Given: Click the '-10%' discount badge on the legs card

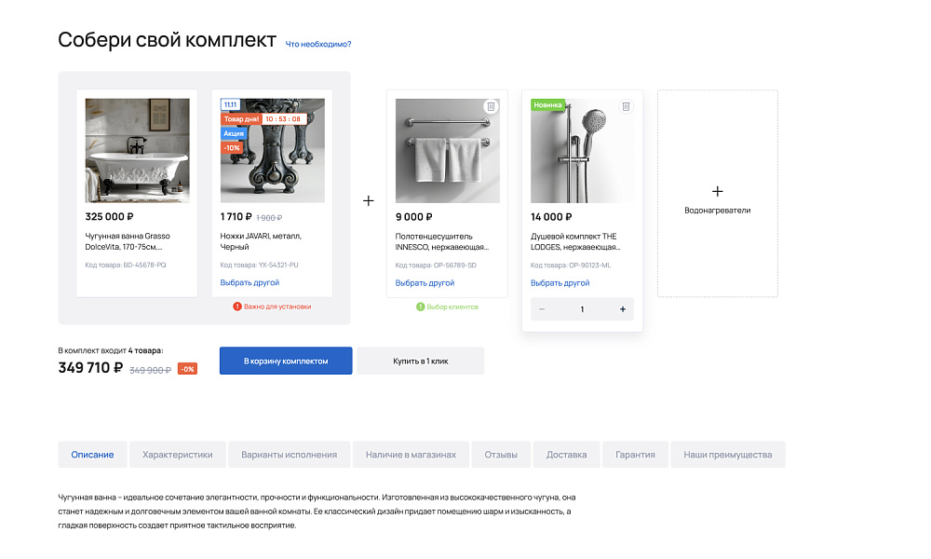Looking at the screenshot, I should [x=231, y=147].
